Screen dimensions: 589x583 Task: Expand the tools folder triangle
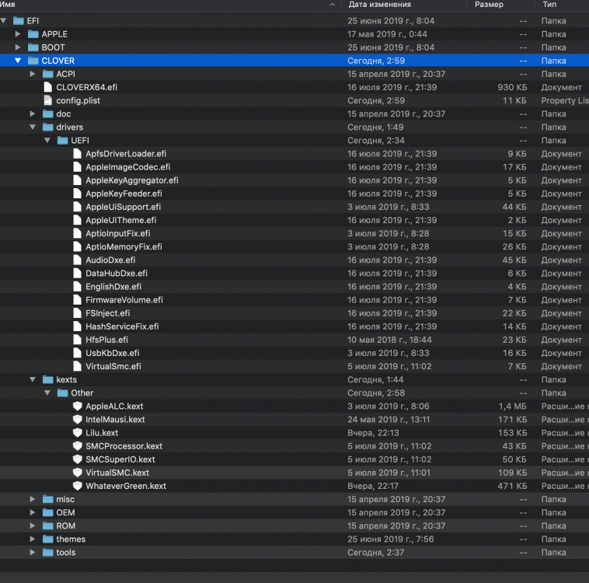point(33,552)
